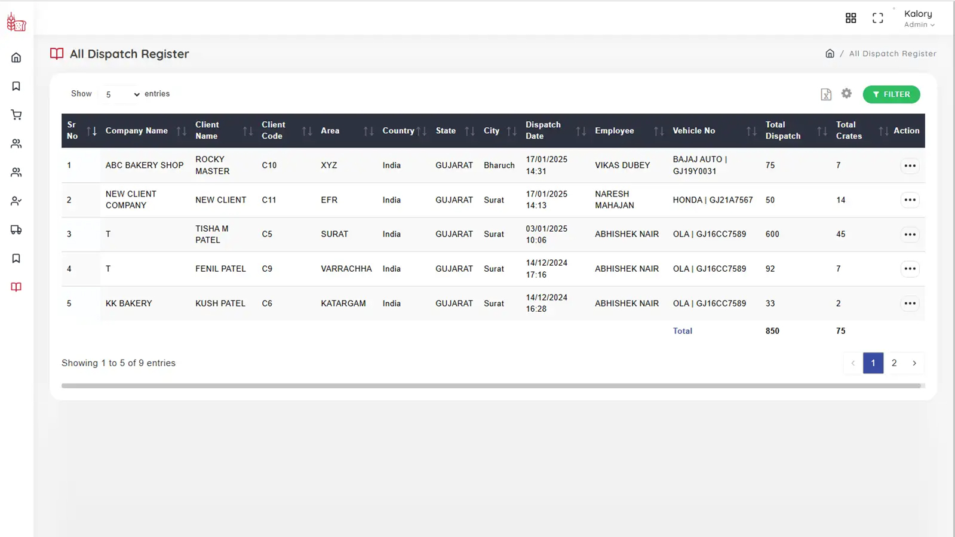Go to page 2 of results
This screenshot has width=955, height=537.
[x=893, y=363]
